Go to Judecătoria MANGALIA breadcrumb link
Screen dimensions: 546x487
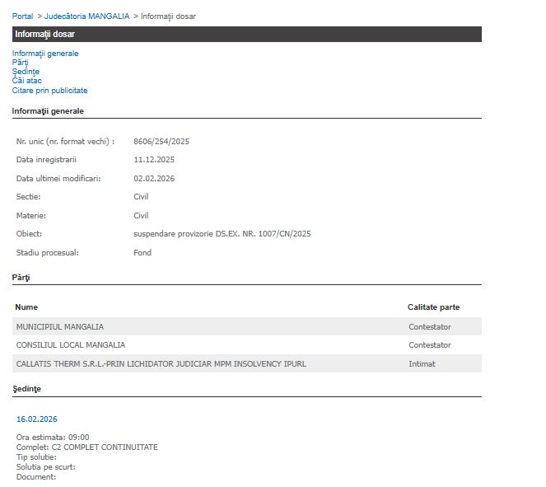[x=86, y=16]
